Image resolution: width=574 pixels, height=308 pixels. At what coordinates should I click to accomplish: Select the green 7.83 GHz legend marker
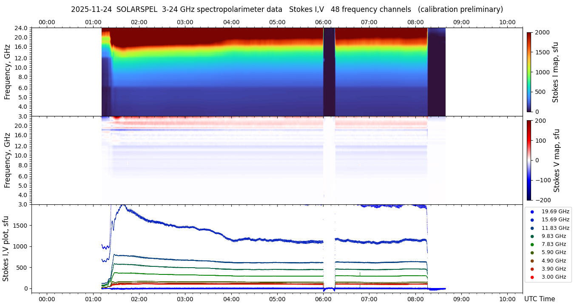click(x=532, y=244)
